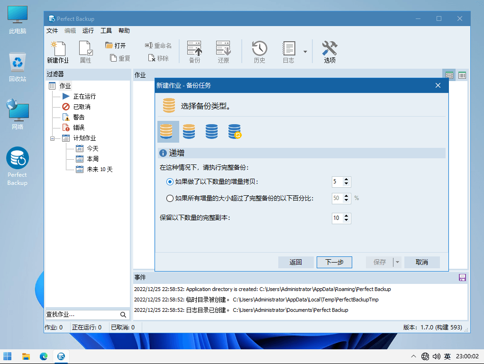Click the 移除 remove toolbar item
484x364 pixels.
tap(158, 58)
